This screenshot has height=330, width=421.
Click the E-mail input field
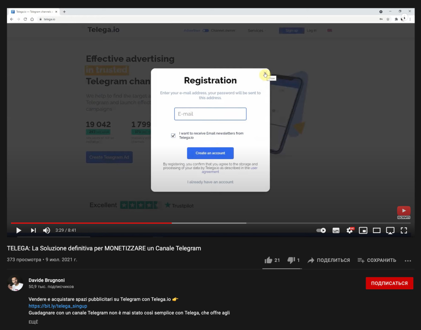coord(210,114)
